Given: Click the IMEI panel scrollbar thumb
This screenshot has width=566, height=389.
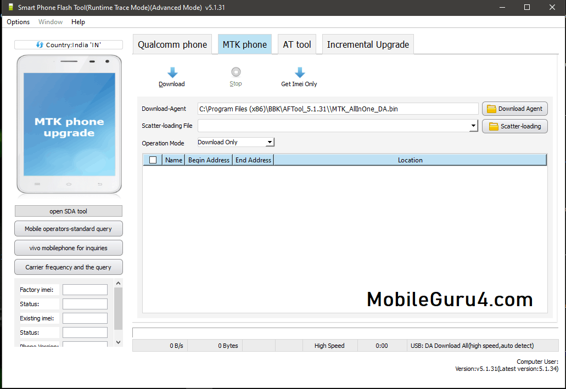Looking at the screenshot, I should (x=119, y=308).
